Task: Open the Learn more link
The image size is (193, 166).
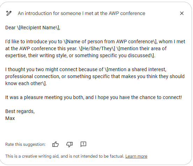Action: coord(136,156)
